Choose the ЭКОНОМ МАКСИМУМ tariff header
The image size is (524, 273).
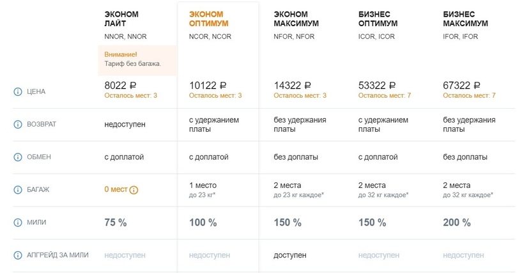pos(296,19)
